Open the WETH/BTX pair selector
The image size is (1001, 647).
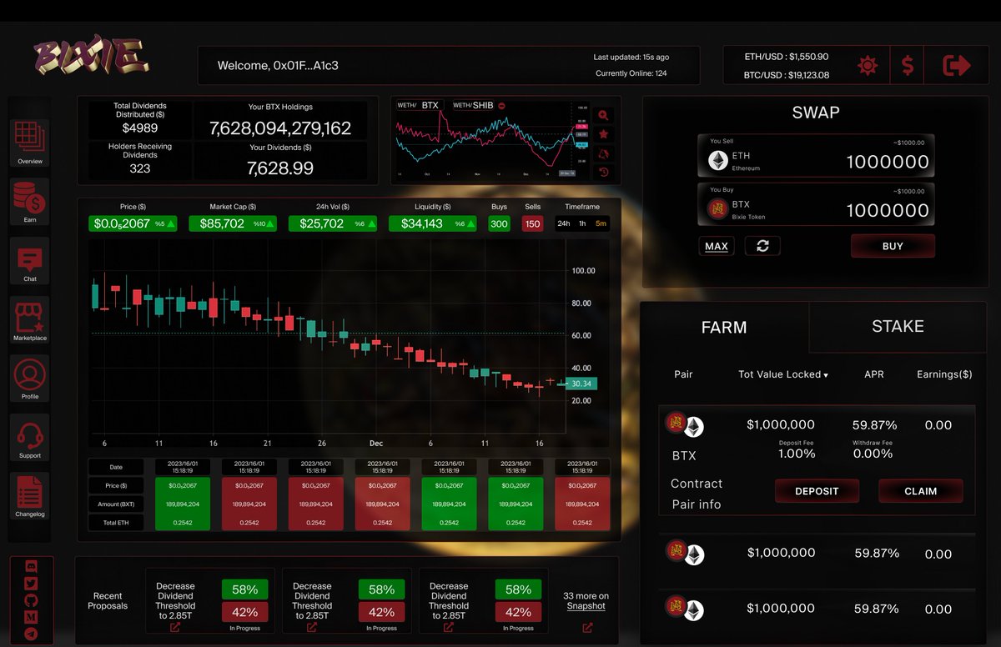pos(420,106)
